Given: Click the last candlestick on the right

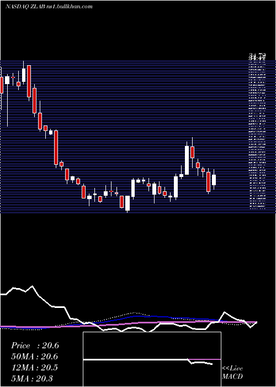Looking at the screenshot, I should [x=214, y=180].
